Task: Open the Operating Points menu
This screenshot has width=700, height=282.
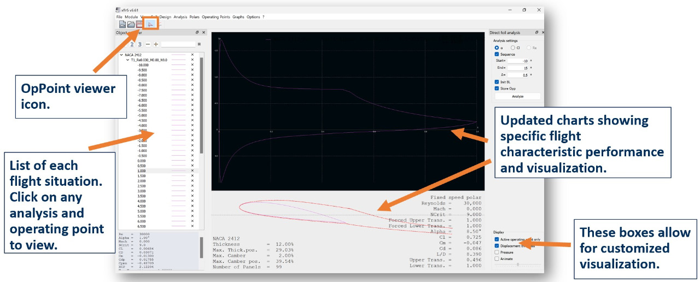Action: [215, 17]
